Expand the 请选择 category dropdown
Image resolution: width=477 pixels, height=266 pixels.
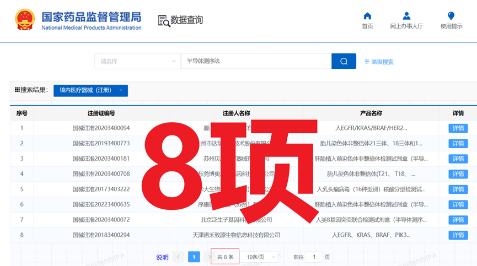click(x=137, y=61)
